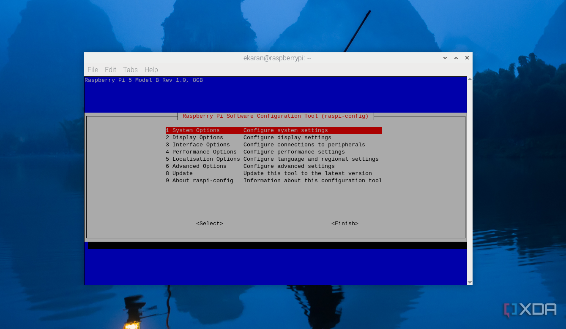Click the terminal scrollbar up arrow
The width and height of the screenshot is (566, 329).
470,79
